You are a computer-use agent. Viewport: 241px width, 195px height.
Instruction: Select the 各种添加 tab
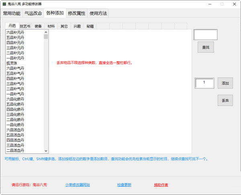coord(55,13)
